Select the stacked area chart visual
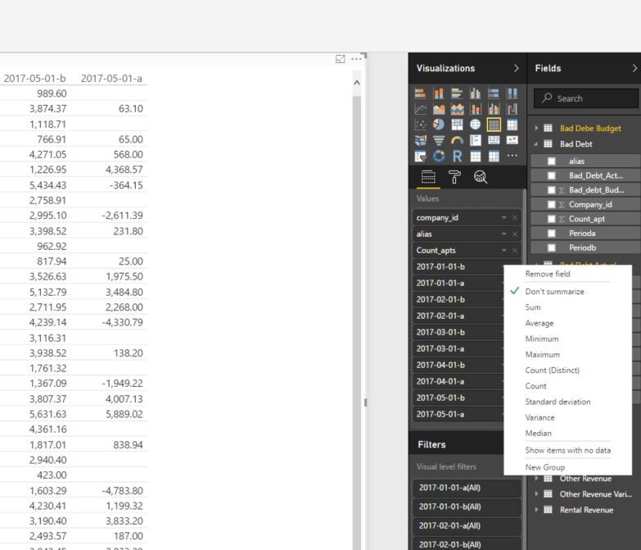 [x=457, y=109]
